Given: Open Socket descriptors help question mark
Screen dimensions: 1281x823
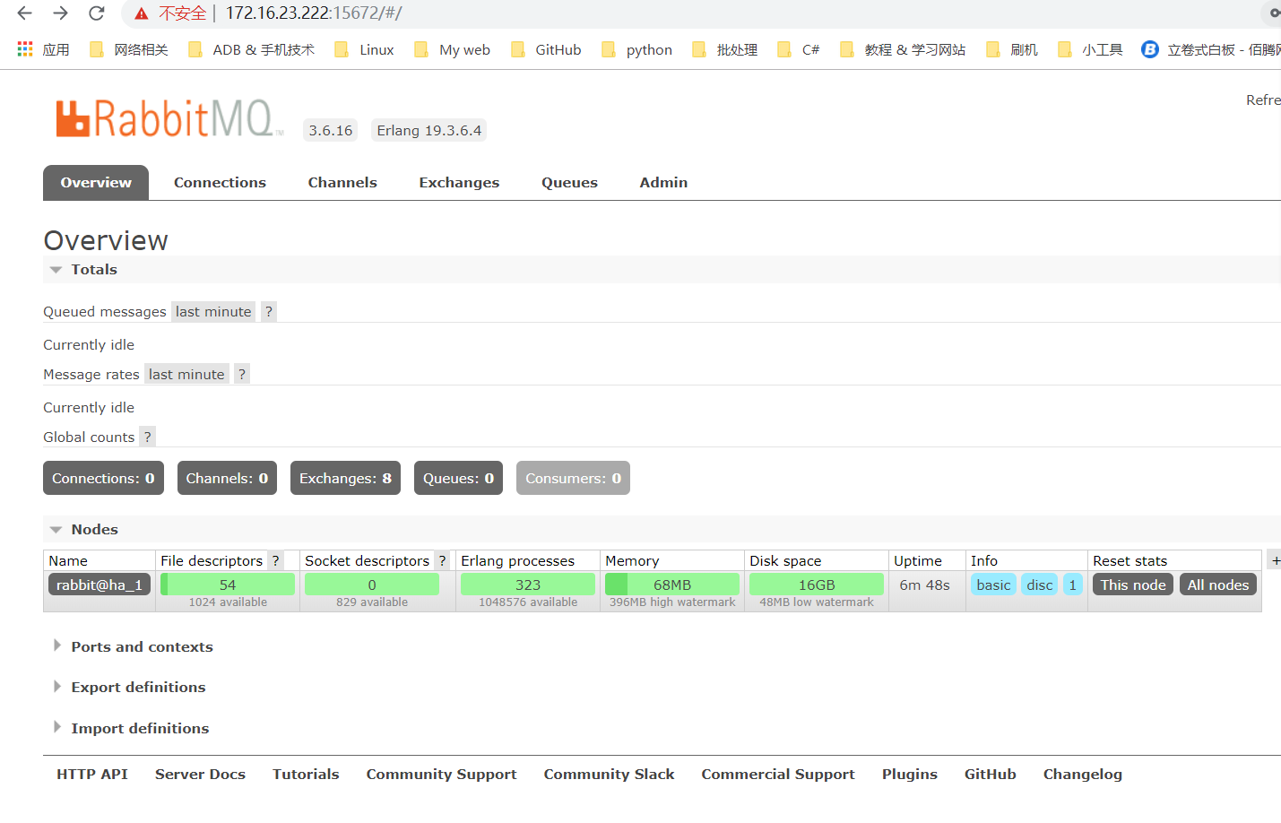Looking at the screenshot, I should click(x=442, y=560).
